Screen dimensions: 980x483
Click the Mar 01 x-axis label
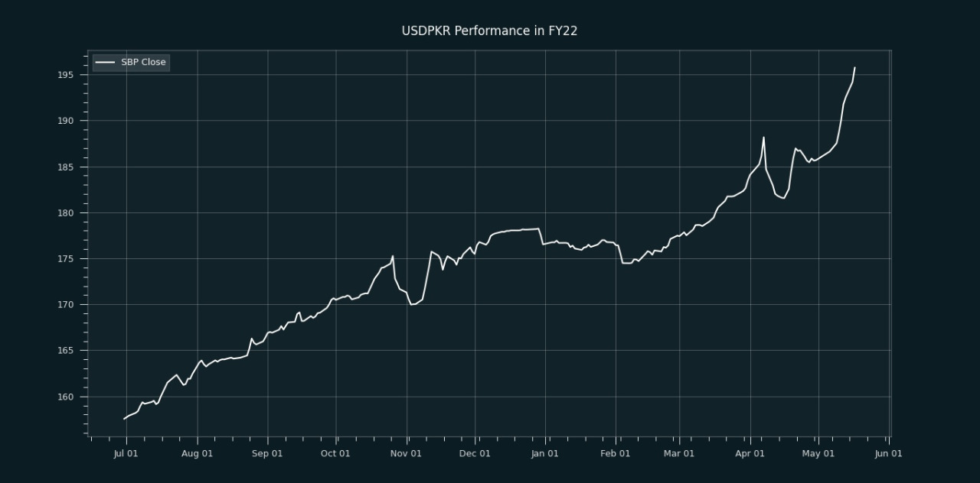(x=679, y=453)
